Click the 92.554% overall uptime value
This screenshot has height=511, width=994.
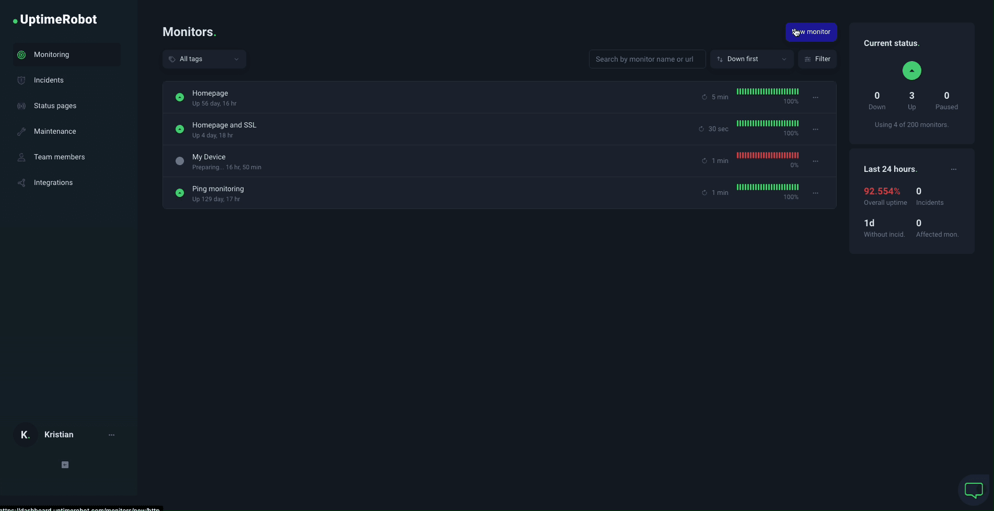coord(882,191)
